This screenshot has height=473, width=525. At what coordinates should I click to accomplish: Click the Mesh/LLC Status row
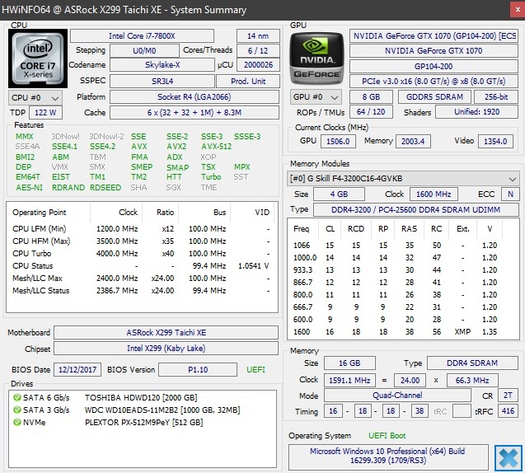coord(141,291)
